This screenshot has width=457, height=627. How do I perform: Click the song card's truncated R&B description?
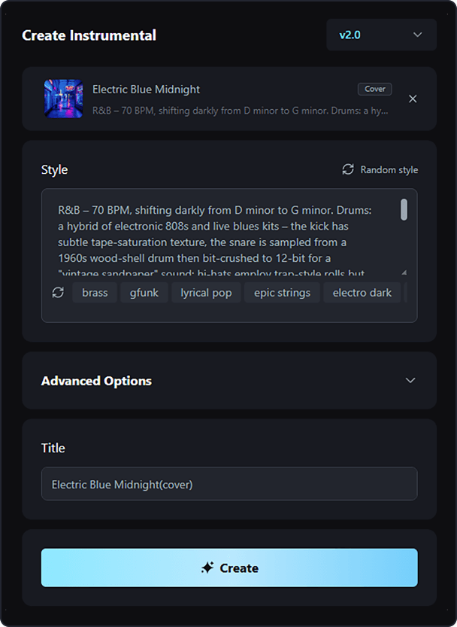tap(241, 110)
